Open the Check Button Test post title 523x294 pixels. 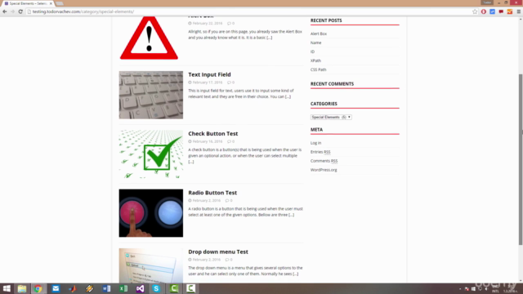coord(213,134)
